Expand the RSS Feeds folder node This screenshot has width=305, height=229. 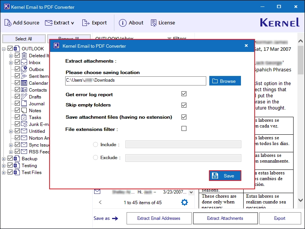[11, 152]
